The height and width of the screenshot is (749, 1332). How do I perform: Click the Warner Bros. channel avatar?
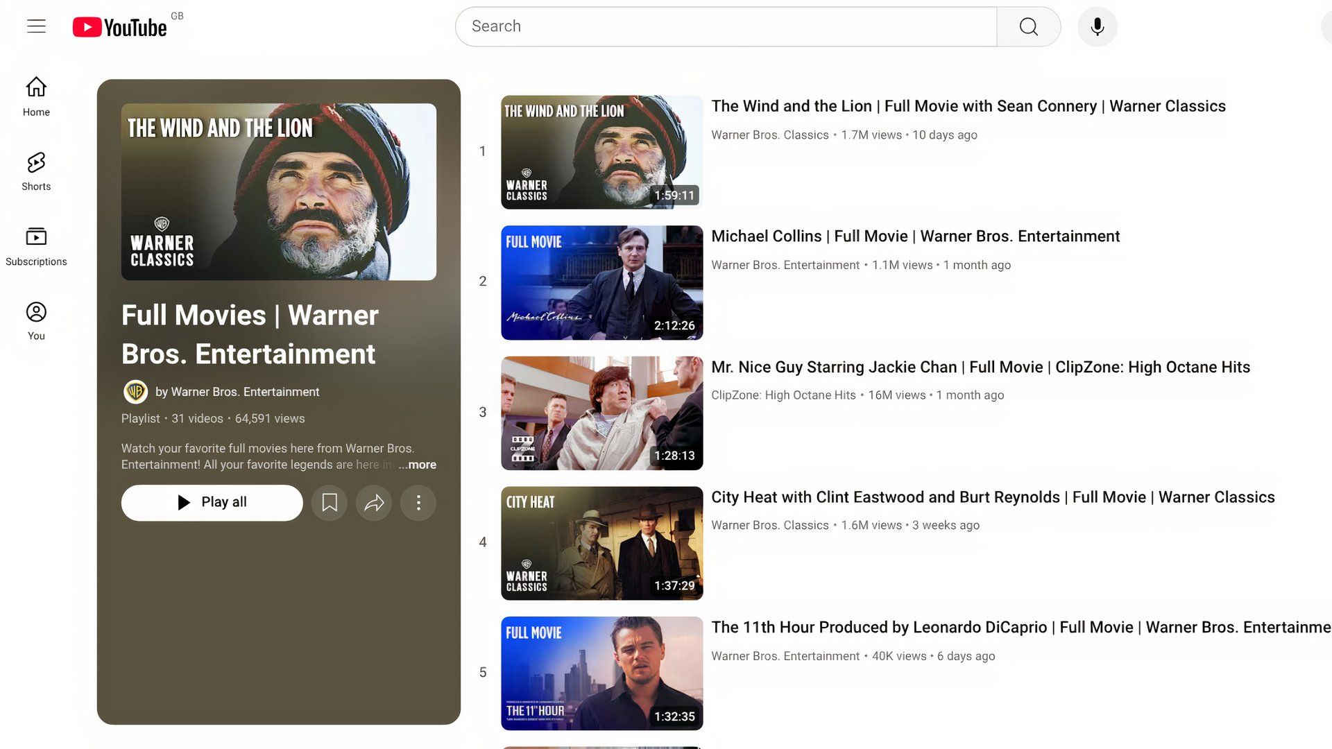135,392
